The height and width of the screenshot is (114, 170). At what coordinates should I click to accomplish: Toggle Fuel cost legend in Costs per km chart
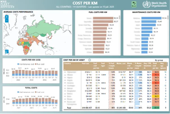click(39, 64)
